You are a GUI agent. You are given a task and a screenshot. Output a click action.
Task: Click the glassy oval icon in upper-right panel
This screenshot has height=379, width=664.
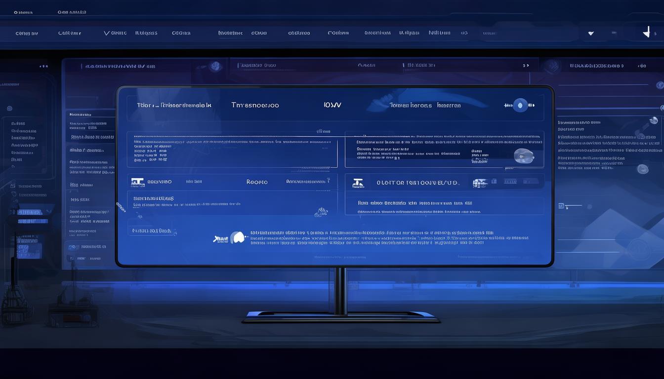coord(524,155)
